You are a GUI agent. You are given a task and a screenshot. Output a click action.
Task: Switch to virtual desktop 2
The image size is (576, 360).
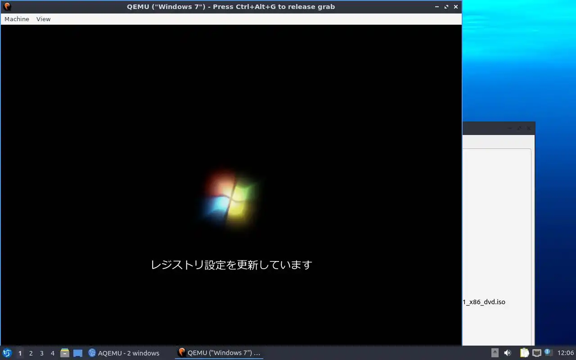tap(31, 353)
